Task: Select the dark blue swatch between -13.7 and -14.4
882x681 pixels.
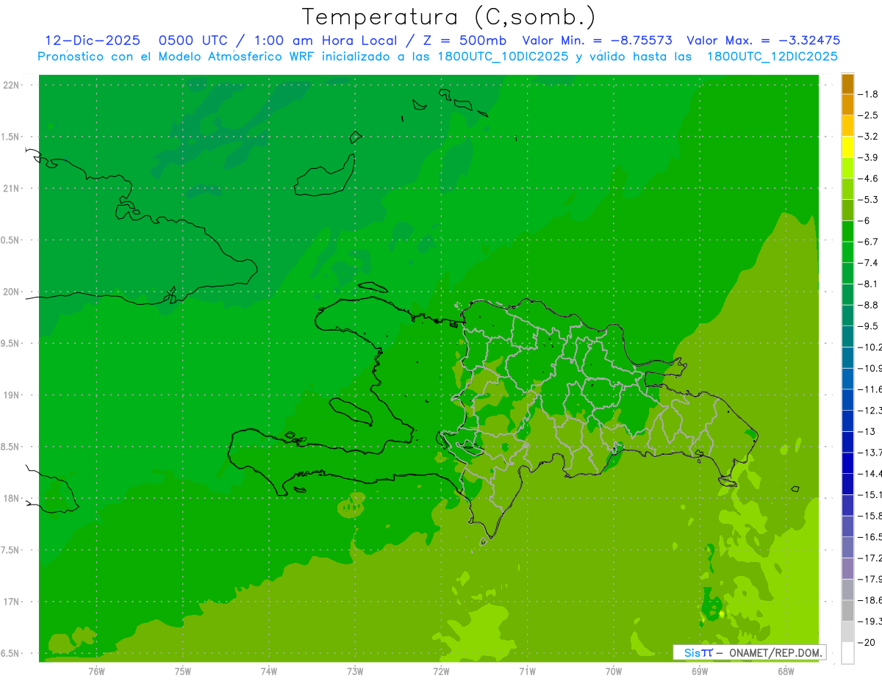Action: pyautogui.click(x=847, y=463)
